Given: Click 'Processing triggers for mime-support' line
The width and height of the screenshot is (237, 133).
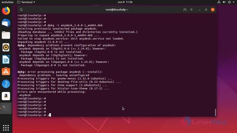Looking at the screenshot, I should (x=63, y=85).
